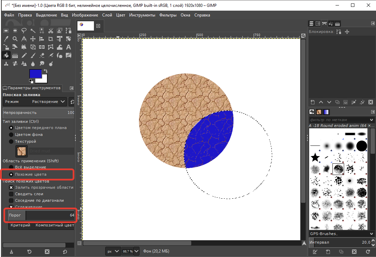This screenshot has height=257, width=376.
Task: Enable 'Сводить слои' checkbox
Action: (11, 194)
